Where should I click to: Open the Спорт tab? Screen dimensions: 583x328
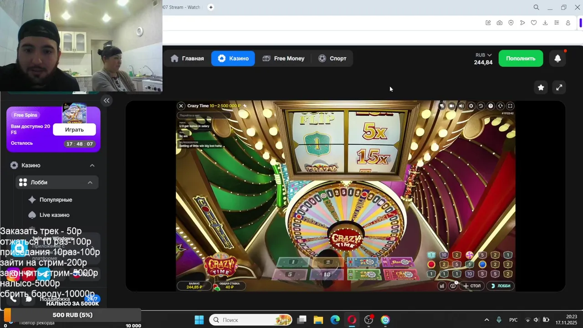pyautogui.click(x=332, y=58)
